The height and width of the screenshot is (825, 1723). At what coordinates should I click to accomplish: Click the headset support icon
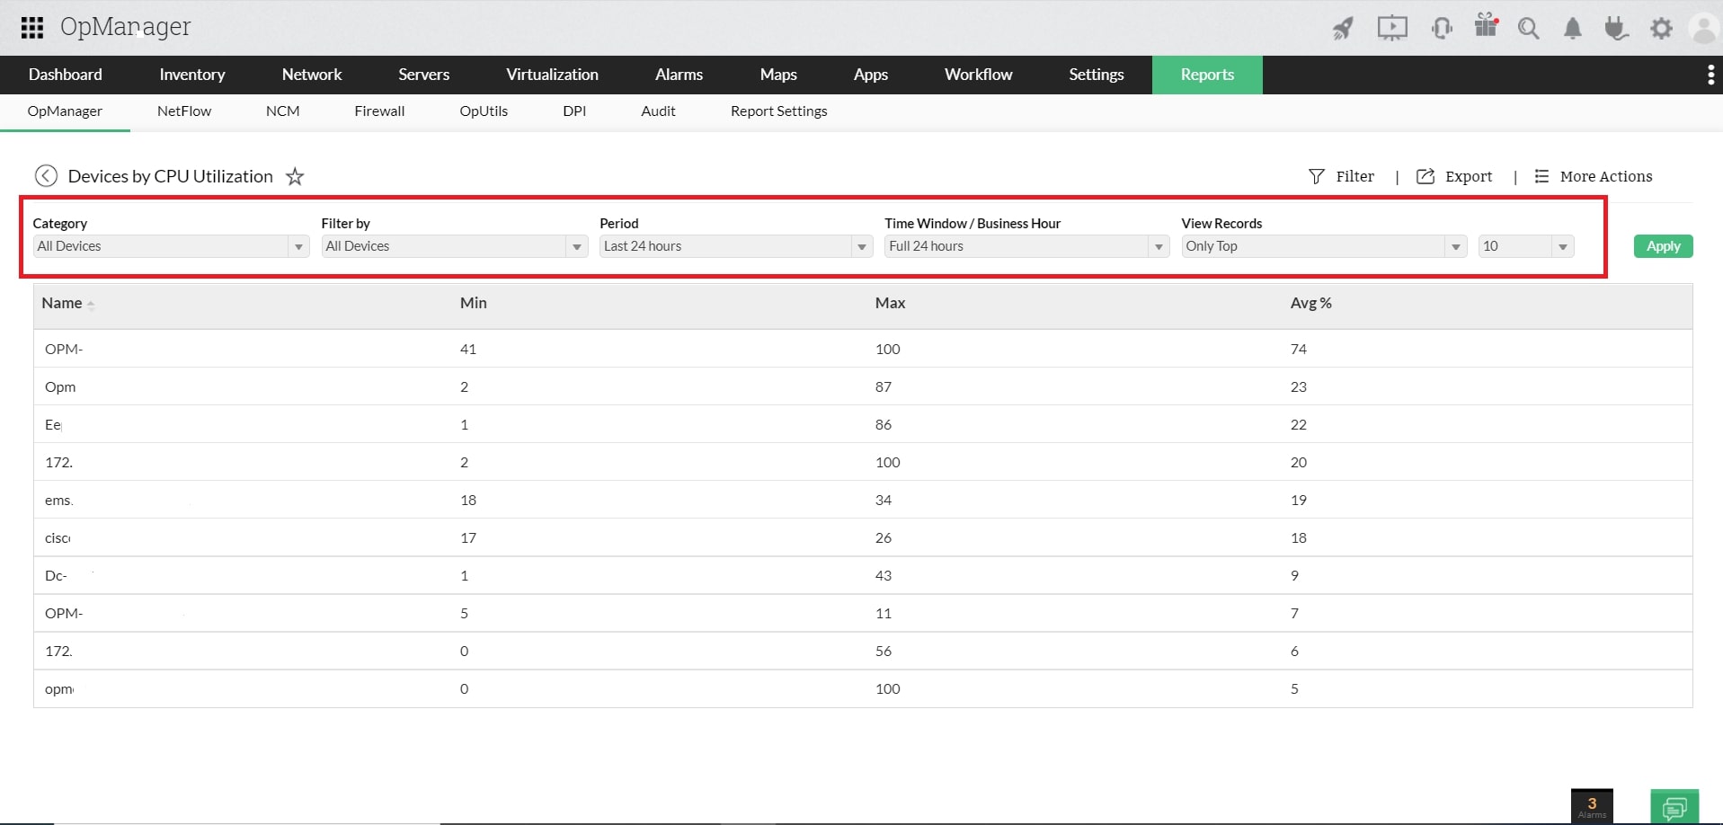(1442, 28)
